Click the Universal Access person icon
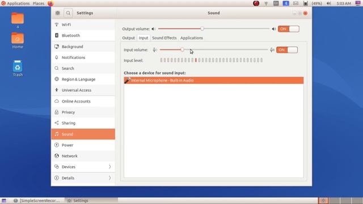 pos(57,90)
